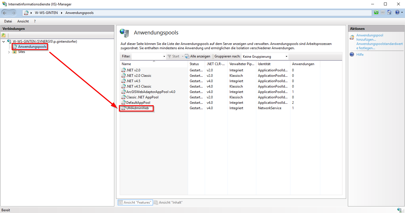The image size is (405, 213).
Task: Select the UMAdminWeb application pool icon
Action: [x=123, y=108]
